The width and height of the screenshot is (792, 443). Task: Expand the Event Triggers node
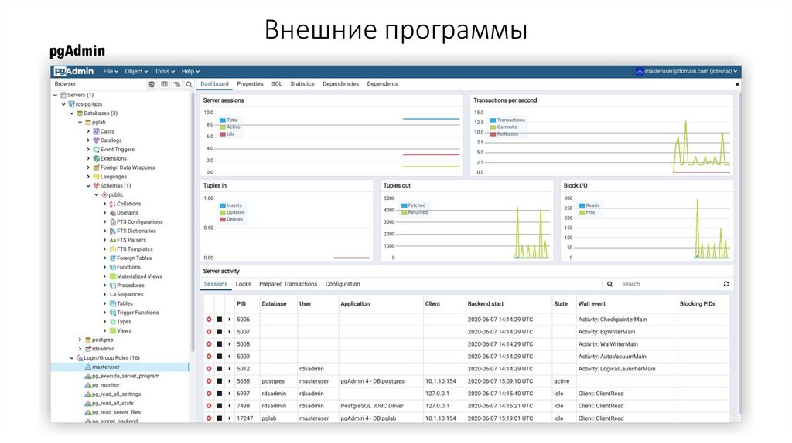[x=88, y=150]
